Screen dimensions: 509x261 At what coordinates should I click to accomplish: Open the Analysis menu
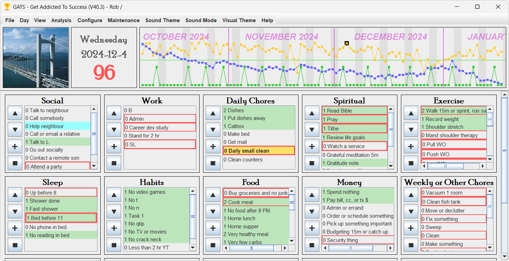tap(61, 20)
